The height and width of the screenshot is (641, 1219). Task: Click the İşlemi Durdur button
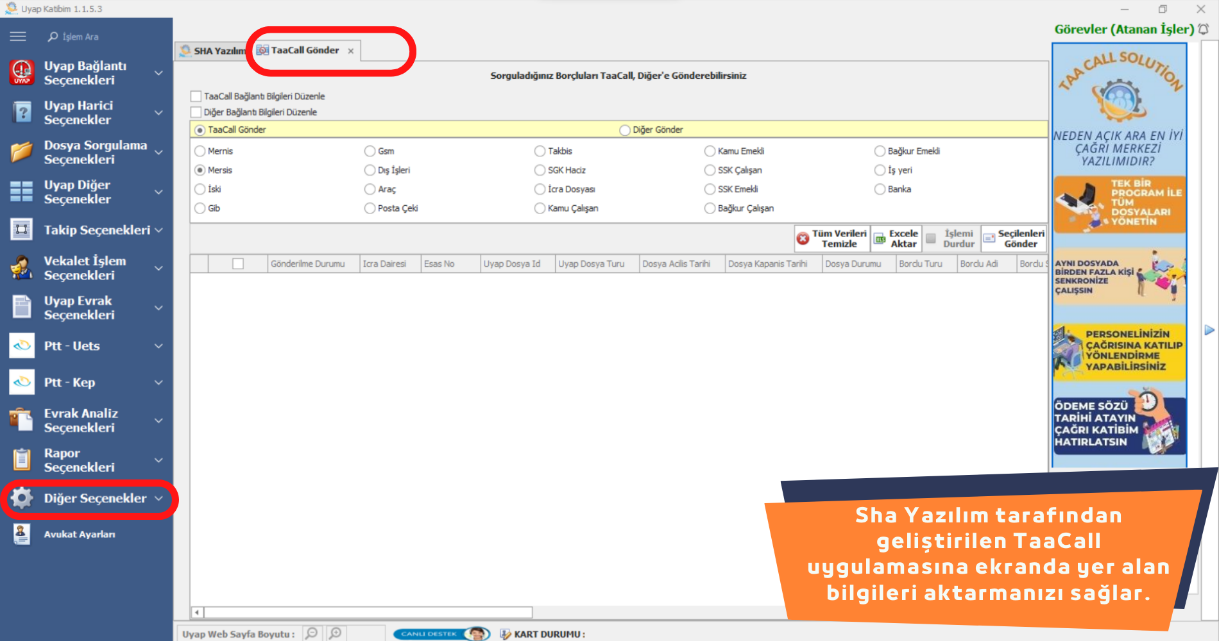pyautogui.click(x=951, y=238)
